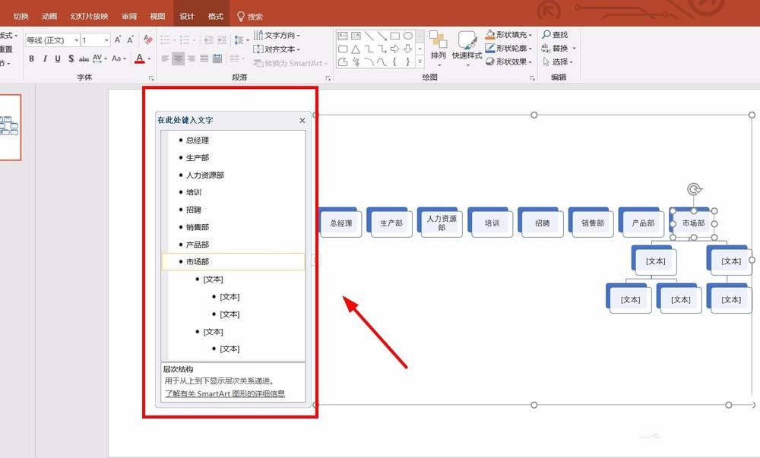Screen dimensions: 760x458
Task: Decrease list indent level icon
Action: [208, 39]
